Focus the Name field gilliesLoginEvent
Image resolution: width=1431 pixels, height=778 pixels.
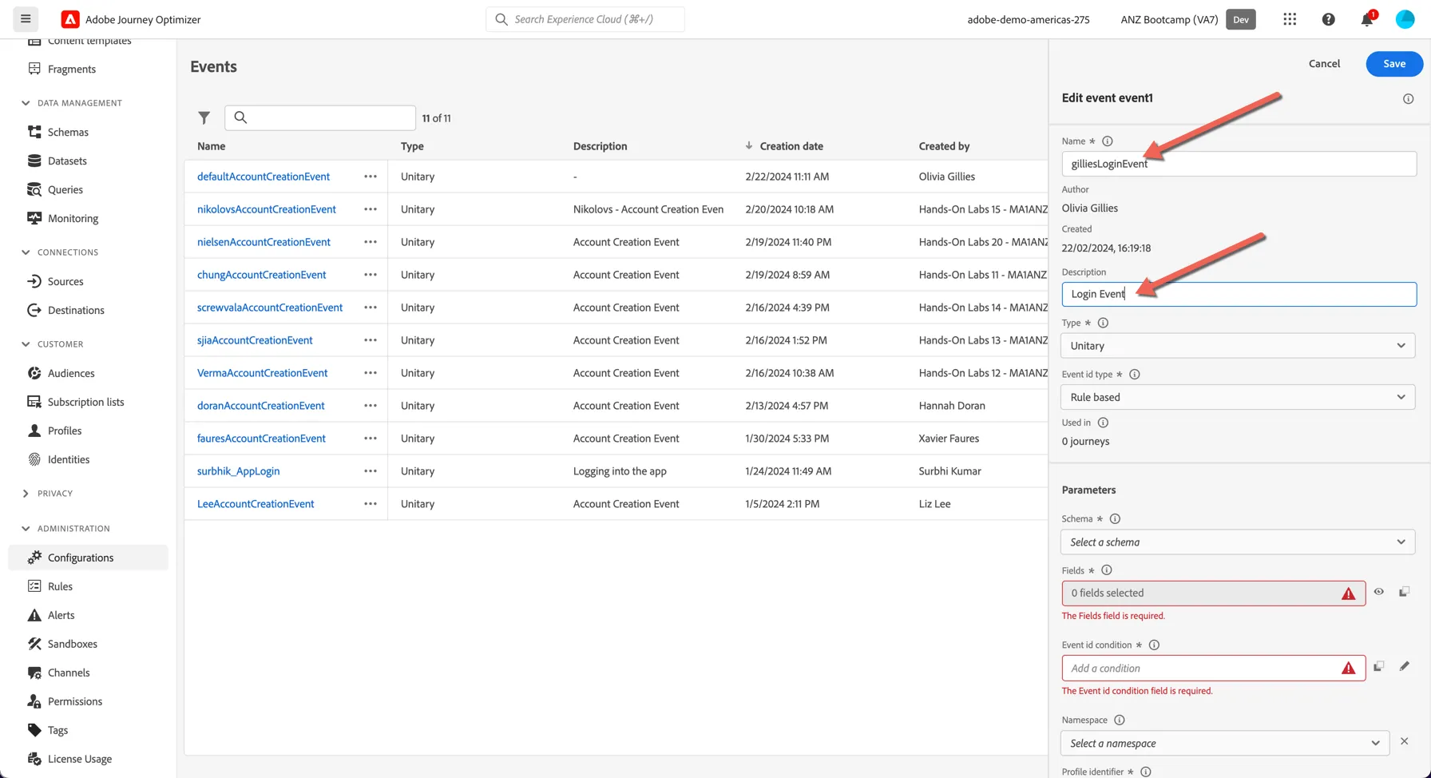click(1239, 164)
